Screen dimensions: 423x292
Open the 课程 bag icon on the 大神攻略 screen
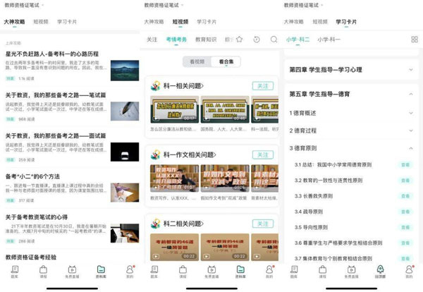(x=43, y=271)
